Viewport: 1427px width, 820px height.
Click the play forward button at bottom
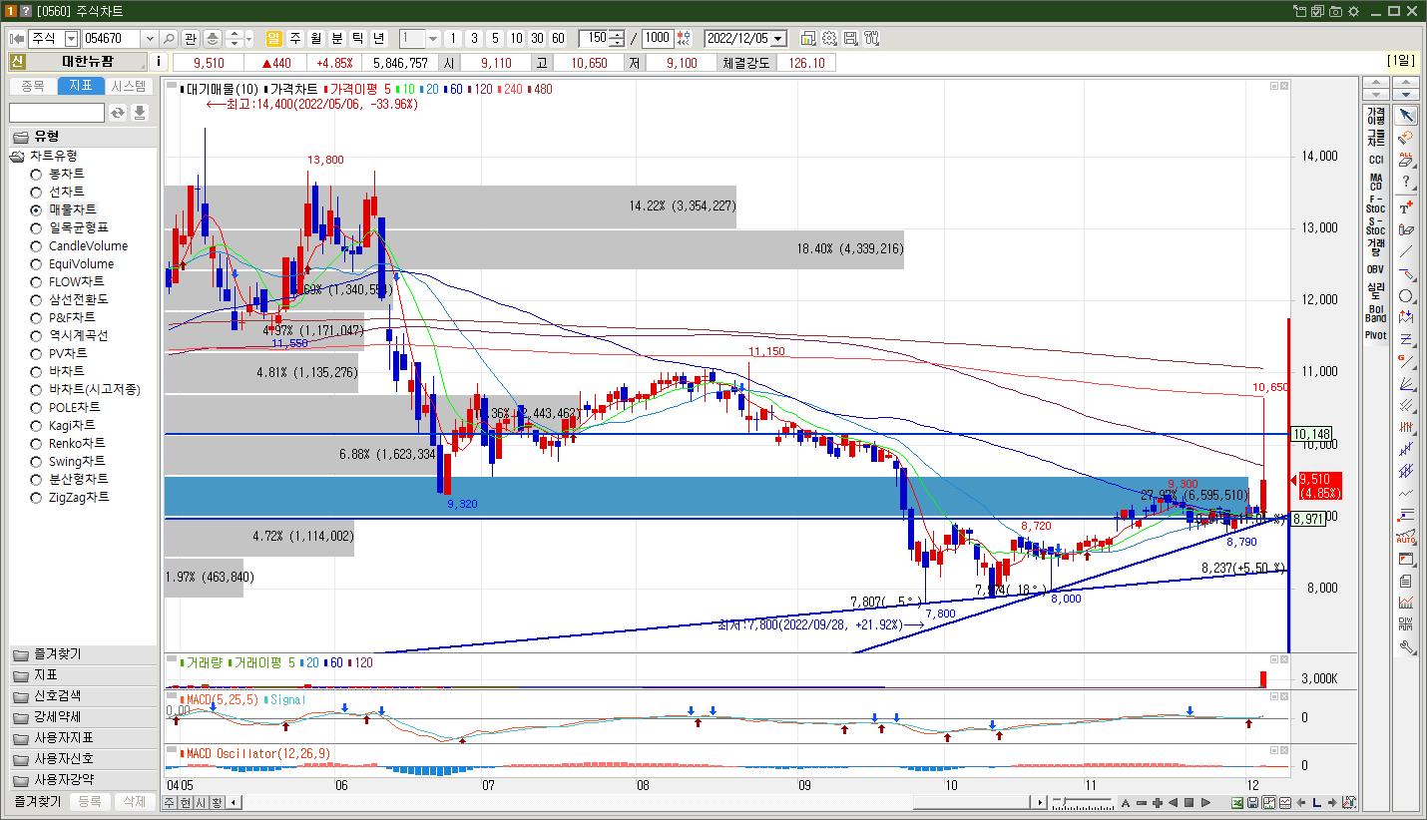tap(1205, 802)
